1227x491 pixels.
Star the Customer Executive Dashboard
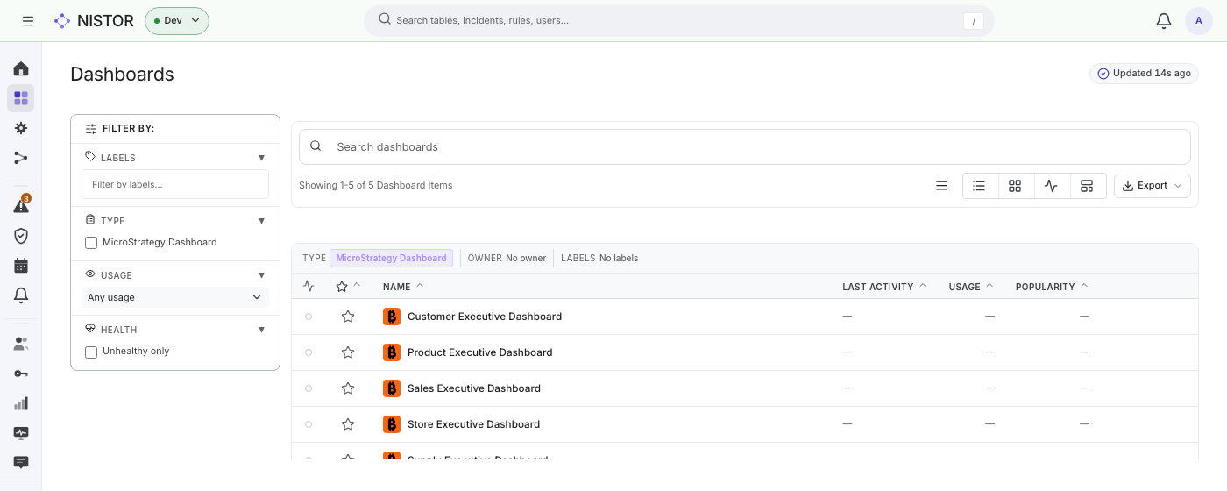348,317
